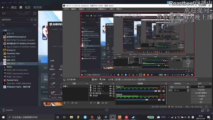Add a new scene in OBS scenes panel

[x=65, y=103]
